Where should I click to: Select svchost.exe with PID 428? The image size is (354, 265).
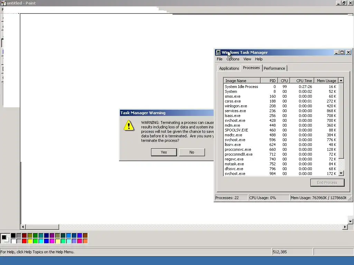pos(281,120)
